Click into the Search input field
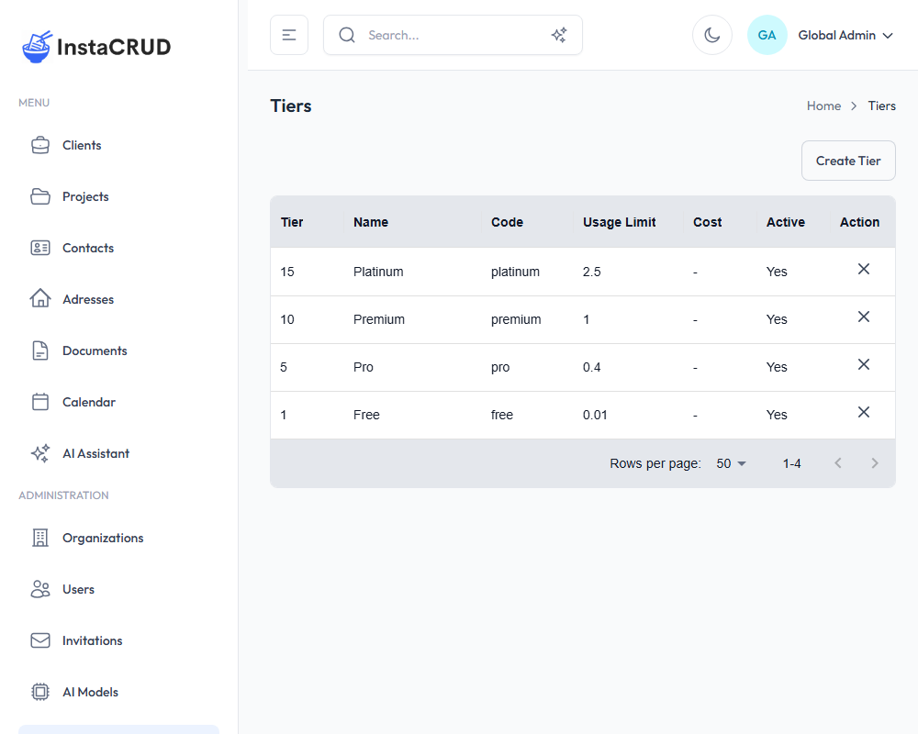The height and width of the screenshot is (734, 918). pyautogui.click(x=450, y=35)
